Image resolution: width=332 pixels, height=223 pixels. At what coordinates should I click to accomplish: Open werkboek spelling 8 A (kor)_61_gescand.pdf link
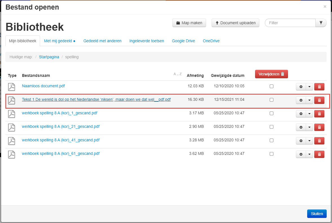click(61, 154)
